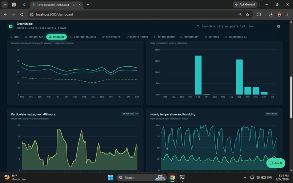Viewport: 293px width, 183px height.
Task: Open the Home nav item
Action: (15, 37)
